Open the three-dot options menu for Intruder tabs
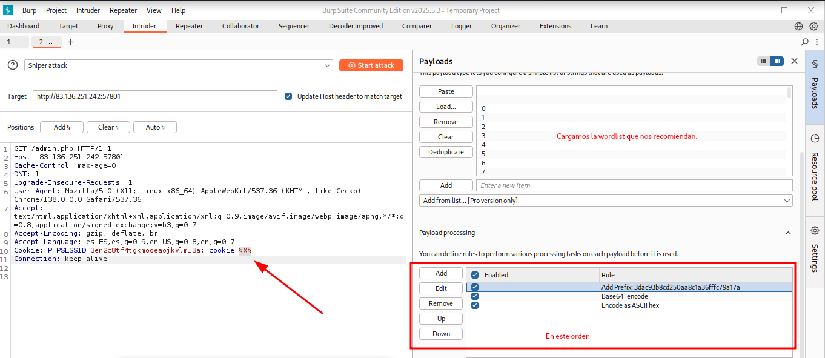 click(x=815, y=42)
